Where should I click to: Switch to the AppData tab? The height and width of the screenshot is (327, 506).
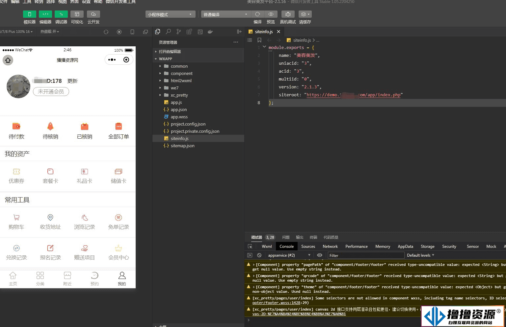click(405, 246)
